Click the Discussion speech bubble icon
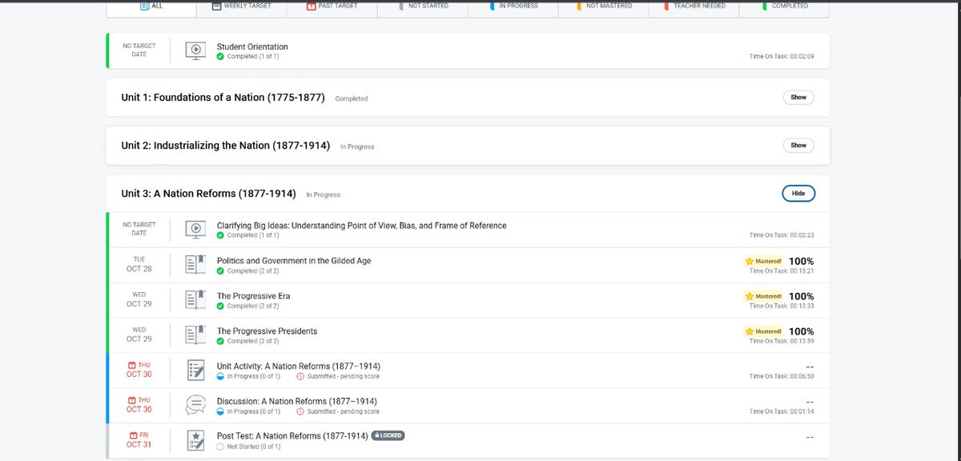This screenshot has height=461, width=961. pyautogui.click(x=195, y=406)
